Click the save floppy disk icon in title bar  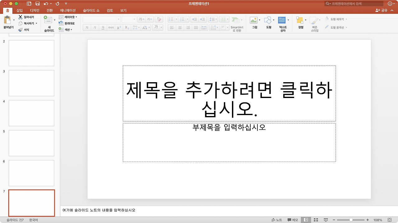coord(37,4)
